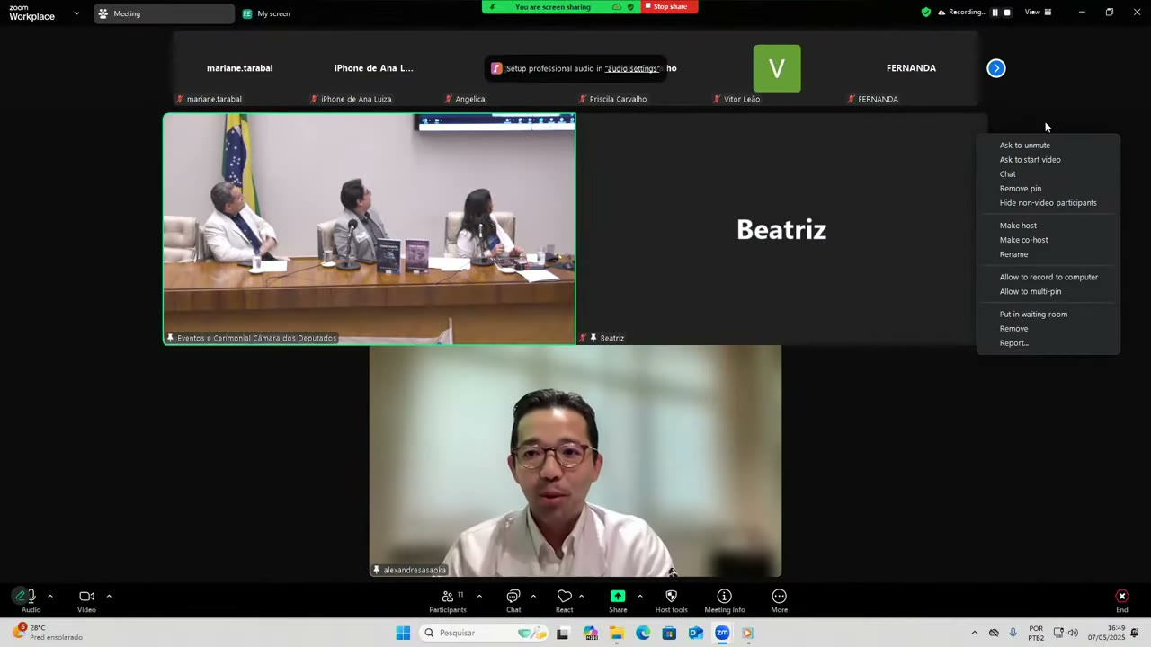
Task: Open the meeting Chat icon in the toolbar
Action: 513,597
